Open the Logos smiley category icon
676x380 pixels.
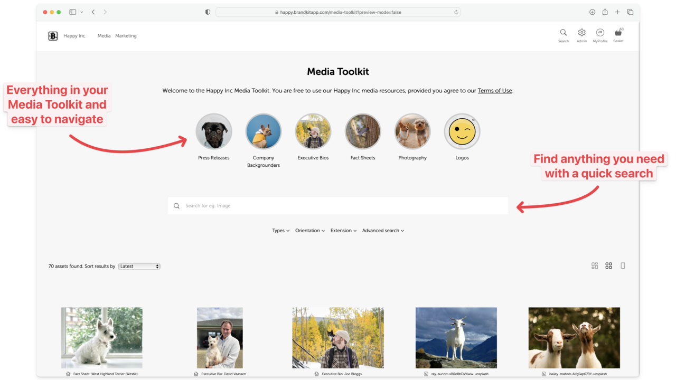462,131
